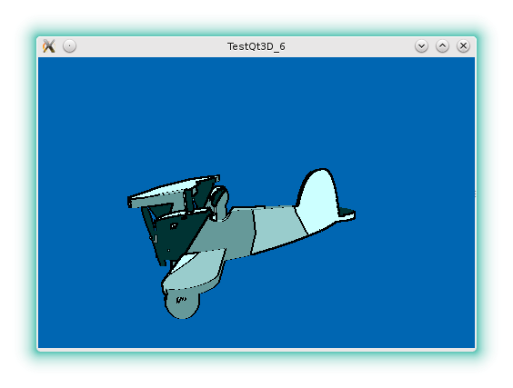Screen dimensions: 513x388
Task: Toggle the on-all-desktops pin button
Action: click(x=69, y=46)
